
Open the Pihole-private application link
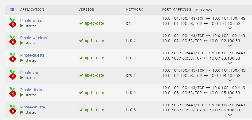pyautogui.click(x=33, y=107)
